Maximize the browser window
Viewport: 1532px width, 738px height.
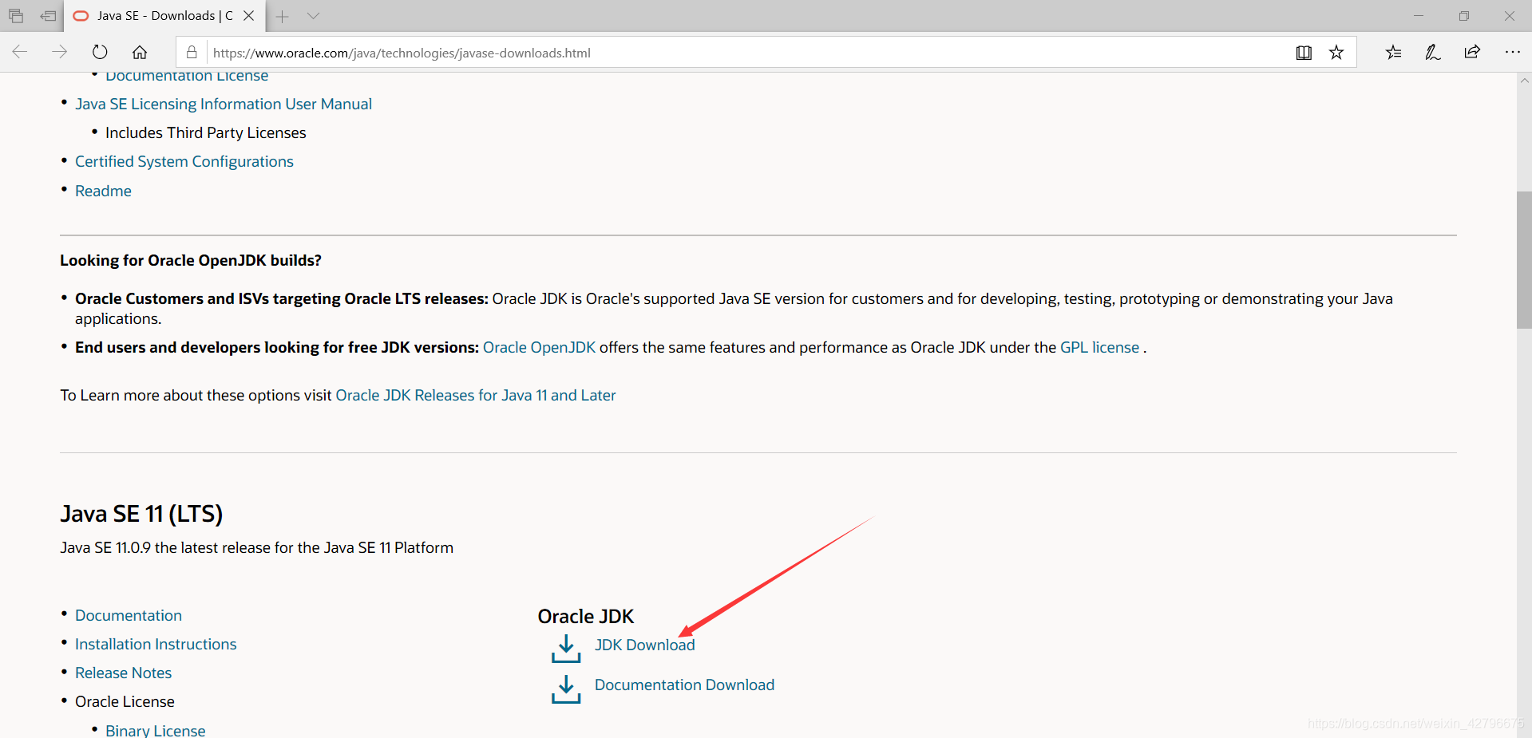coord(1463,16)
